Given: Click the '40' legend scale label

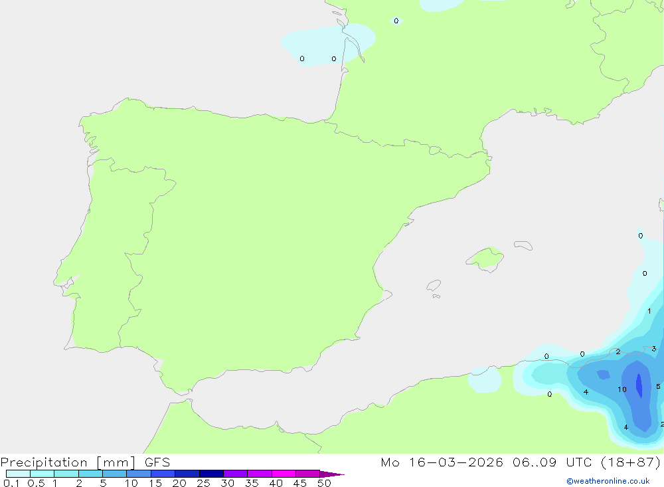Looking at the screenshot, I should [x=276, y=483].
